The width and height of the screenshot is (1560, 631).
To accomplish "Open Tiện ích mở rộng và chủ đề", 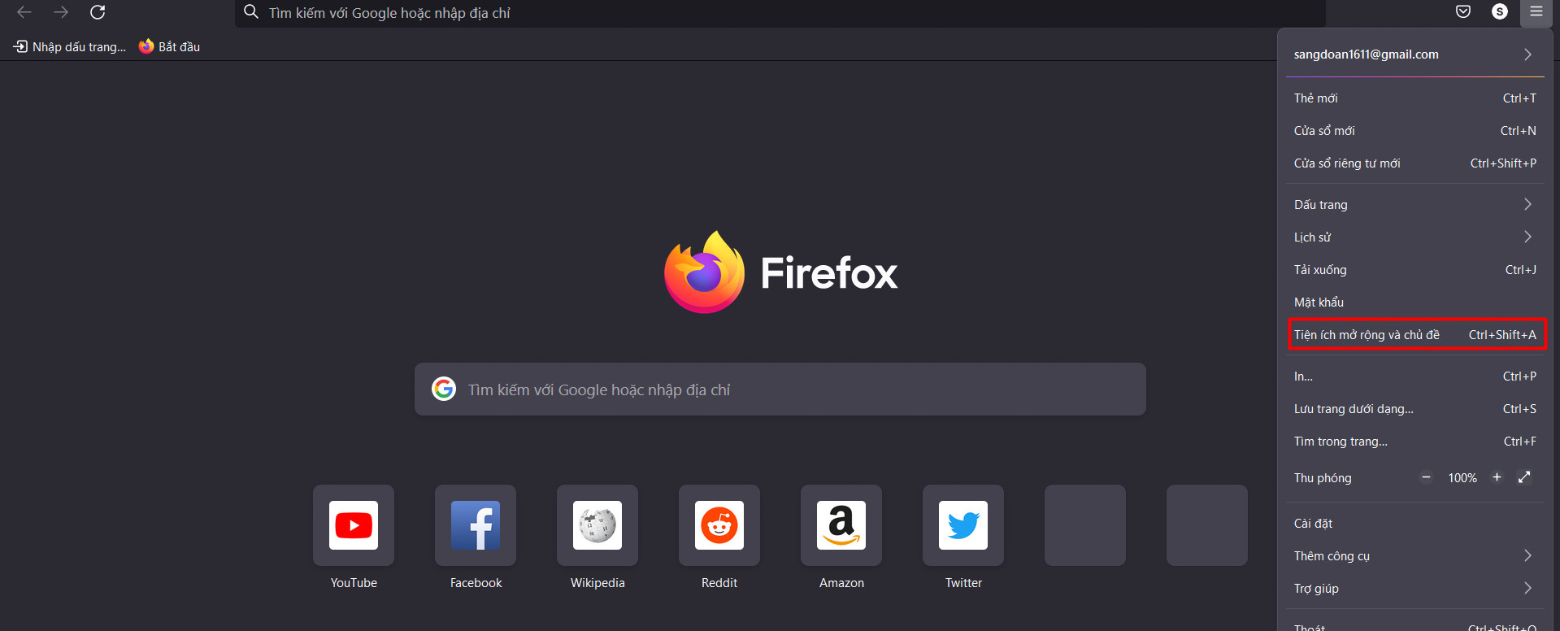I will coord(1414,334).
